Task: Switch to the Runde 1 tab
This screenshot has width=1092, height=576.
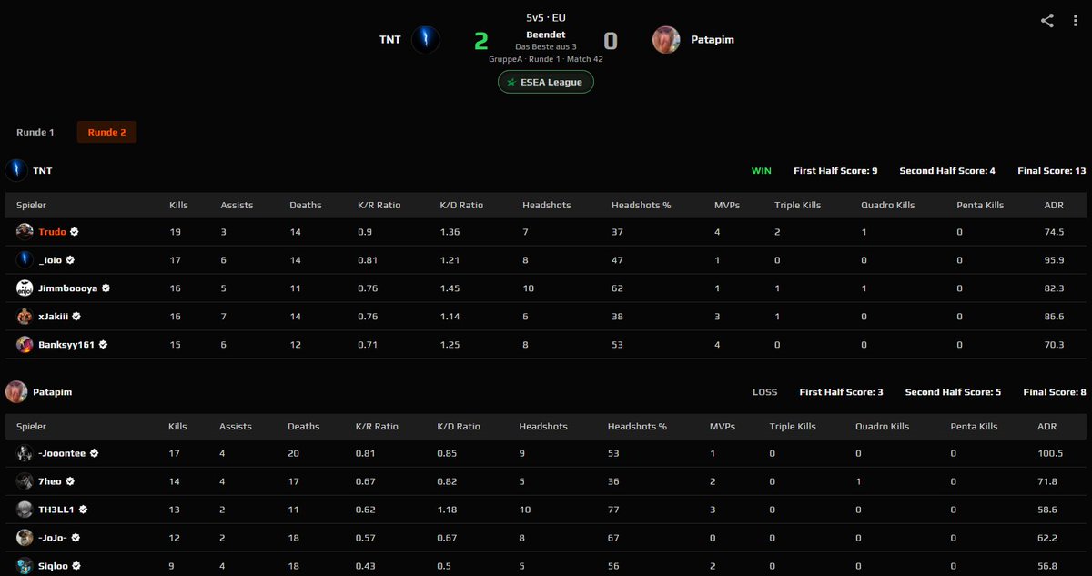Action: (35, 132)
